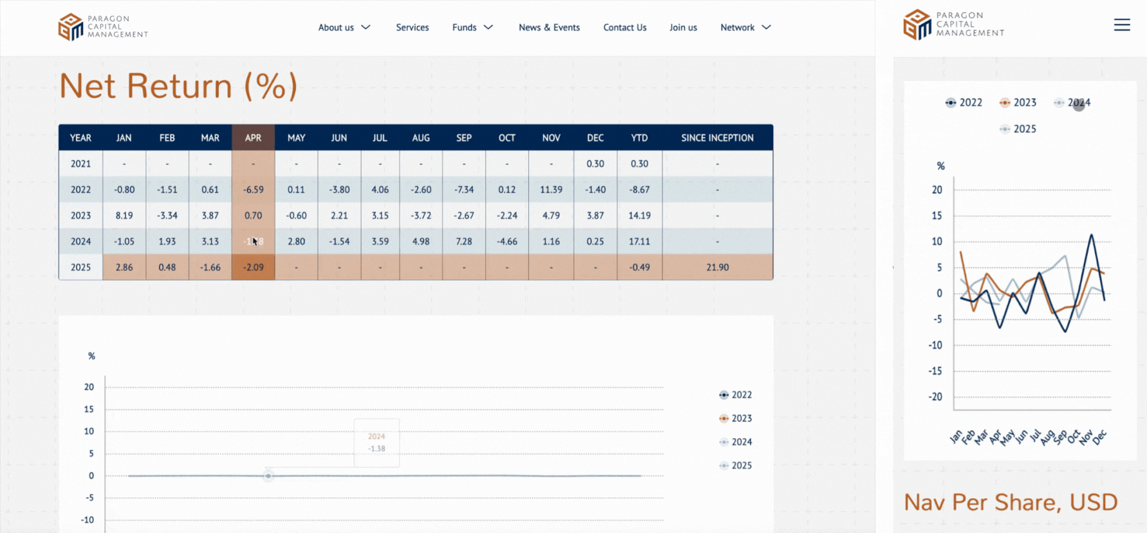This screenshot has width=1147, height=533.
Task: Click the 2023 legend marker in desktop chart
Action: [x=724, y=418]
